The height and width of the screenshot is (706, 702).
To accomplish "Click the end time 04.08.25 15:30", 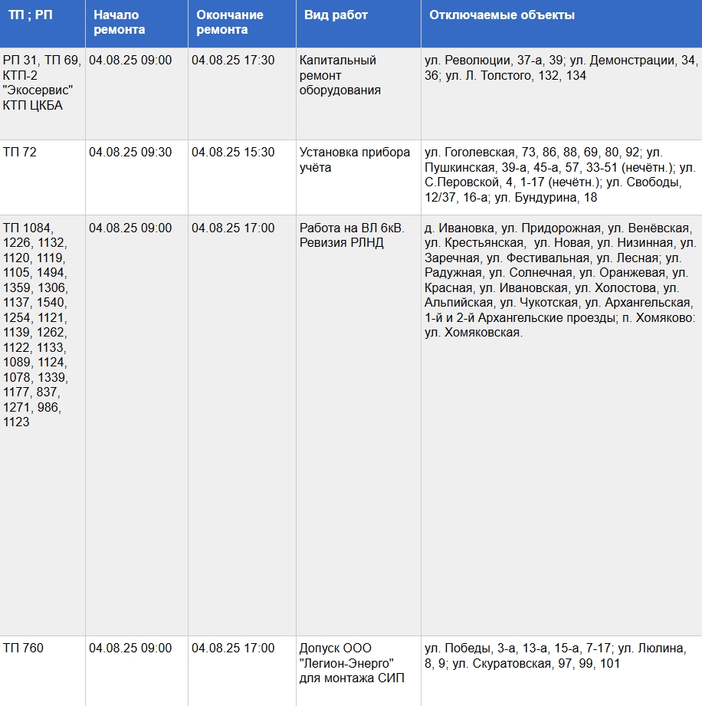I will 233,153.
